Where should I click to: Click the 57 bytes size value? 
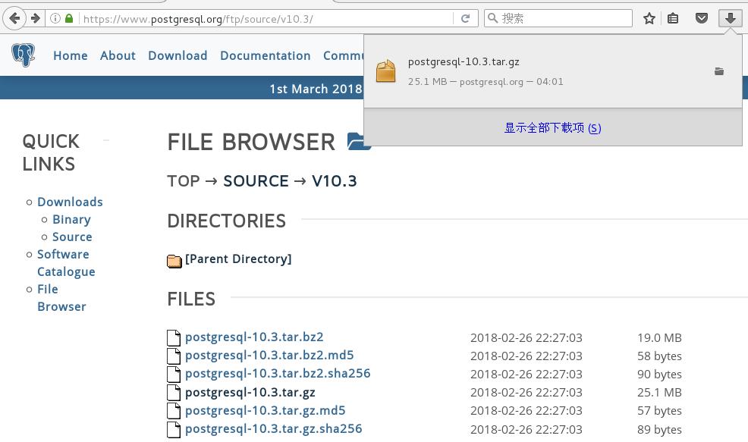click(x=659, y=410)
